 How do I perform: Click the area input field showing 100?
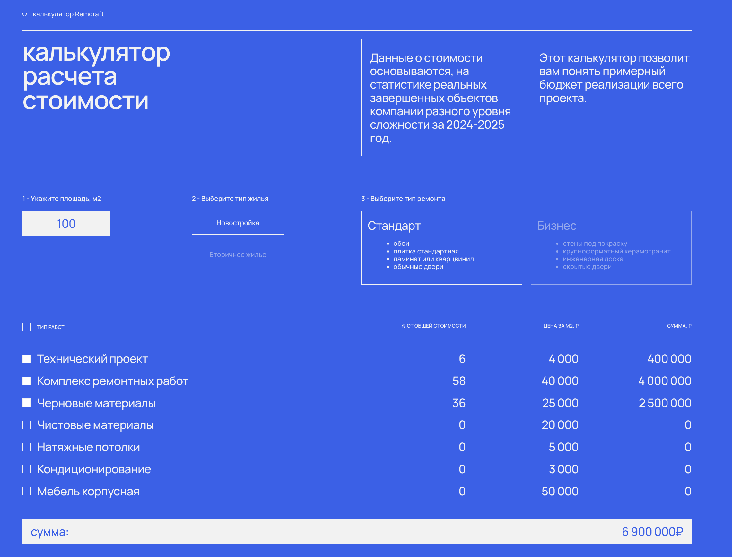click(66, 224)
